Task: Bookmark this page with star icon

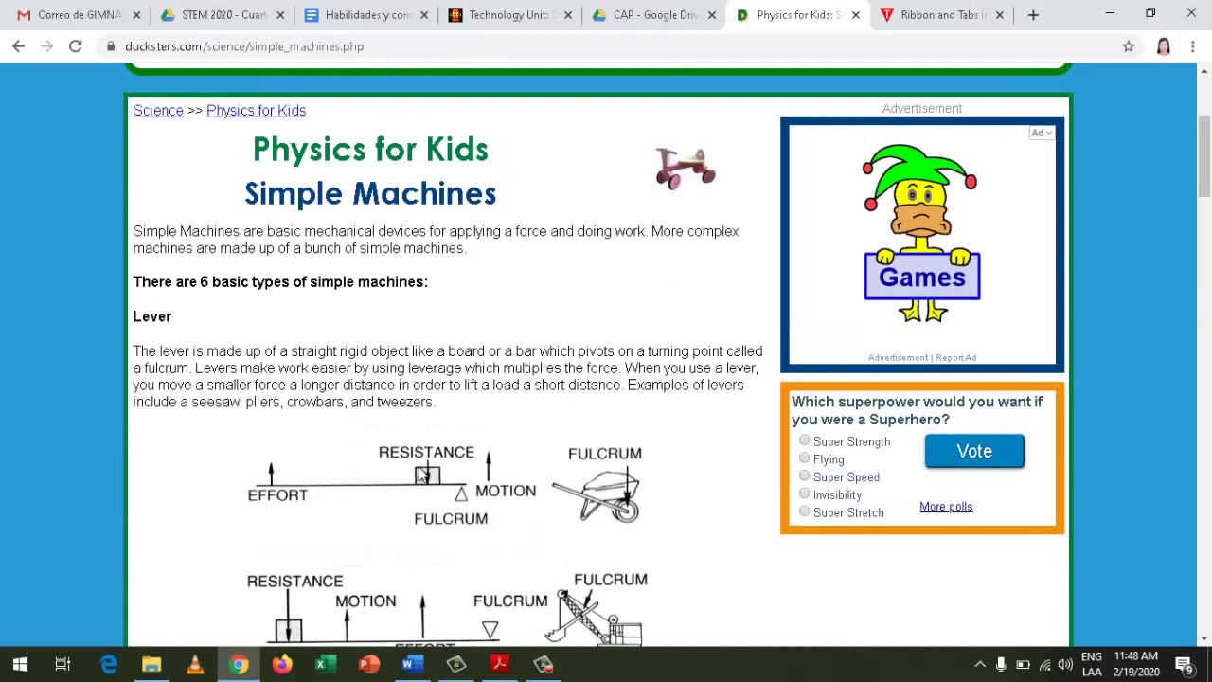Action: point(1129,46)
